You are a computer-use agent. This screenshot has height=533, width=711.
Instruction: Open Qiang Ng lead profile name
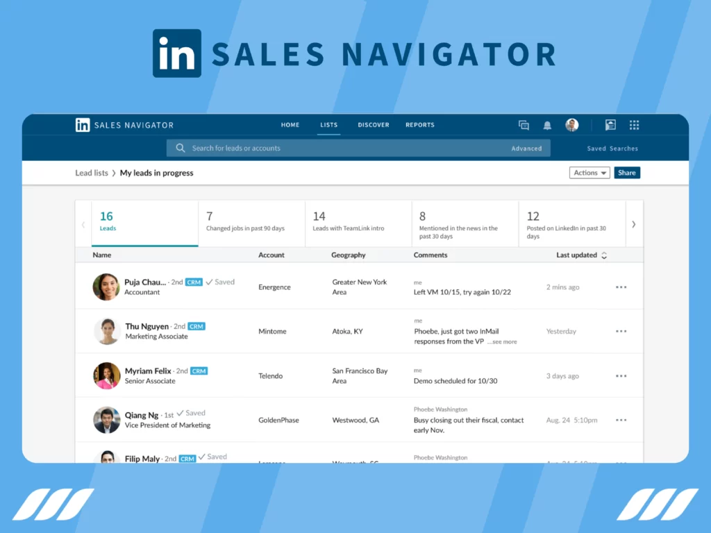(142, 415)
